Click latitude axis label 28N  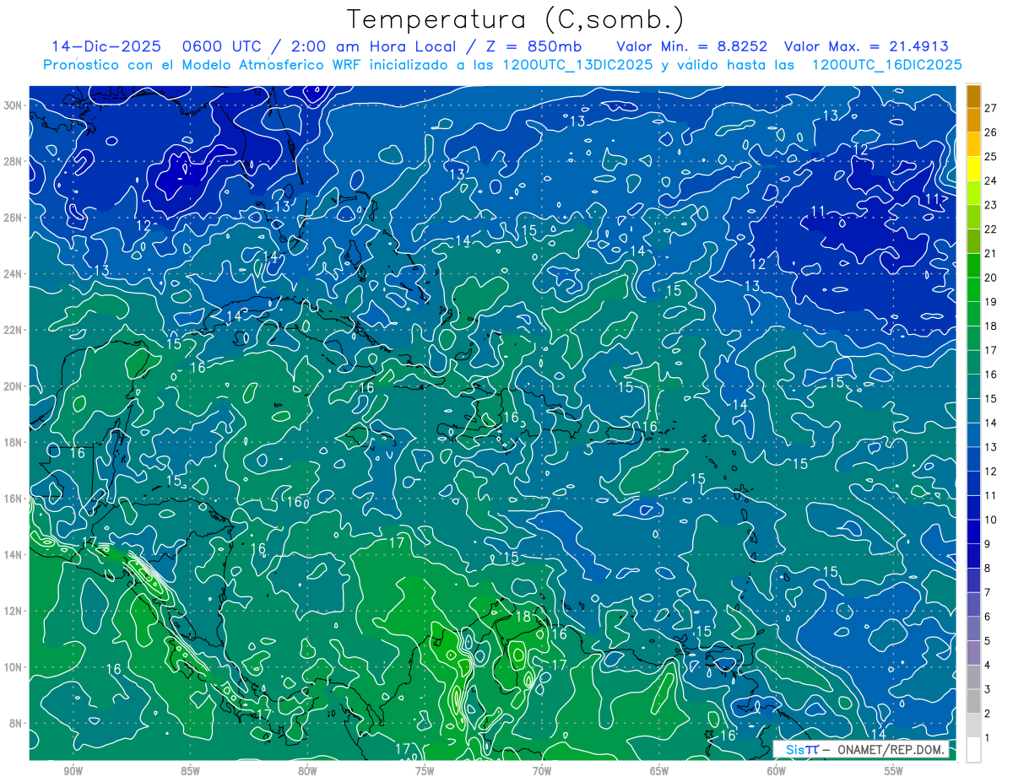(x=14, y=161)
